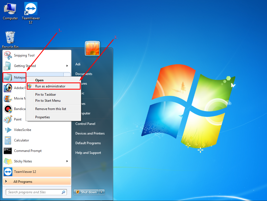Launch the Snipping Tool

[x=24, y=55]
